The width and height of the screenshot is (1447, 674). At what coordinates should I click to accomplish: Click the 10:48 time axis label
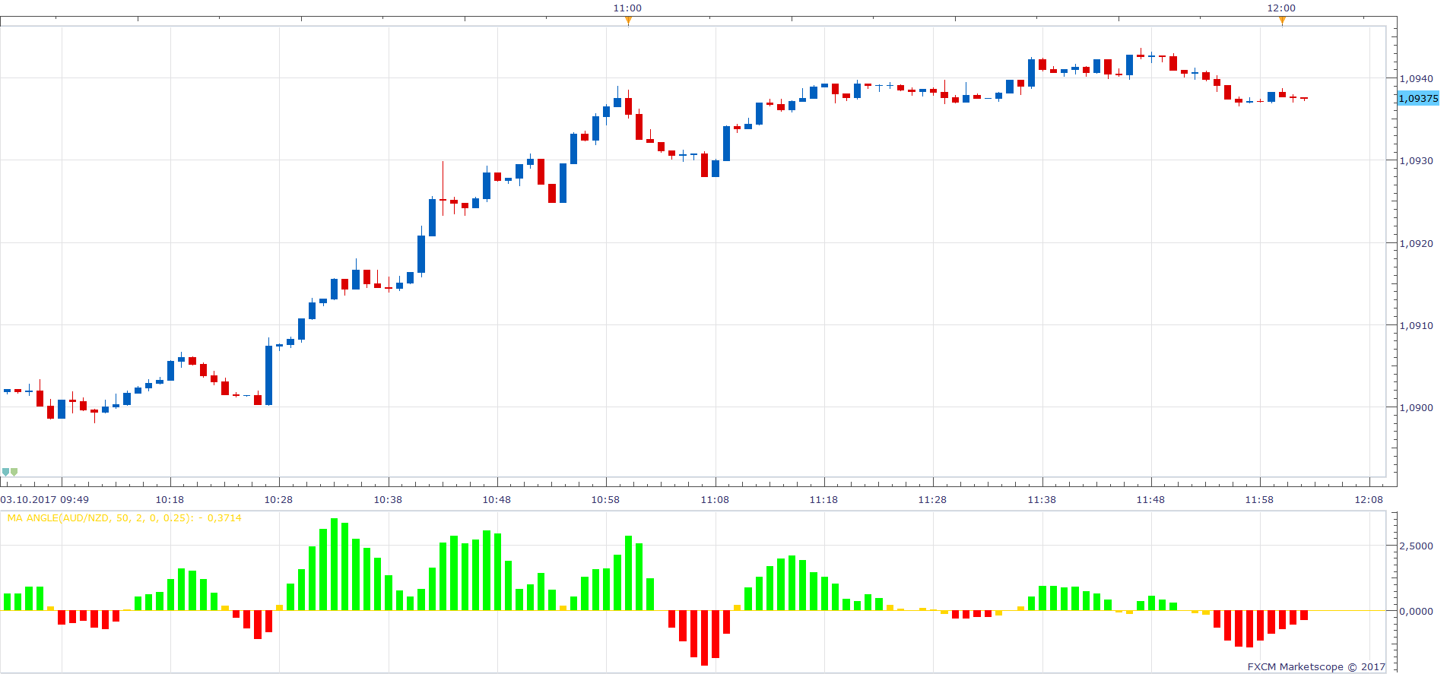497,499
